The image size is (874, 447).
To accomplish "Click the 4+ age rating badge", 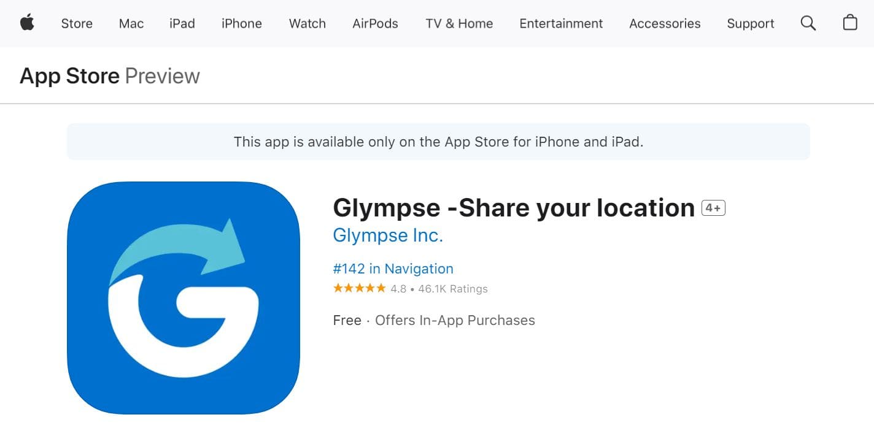I will (x=714, y=208).
